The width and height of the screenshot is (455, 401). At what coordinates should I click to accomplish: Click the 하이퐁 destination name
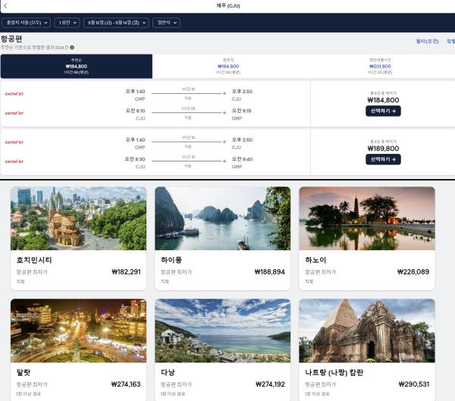pos(171,260)
